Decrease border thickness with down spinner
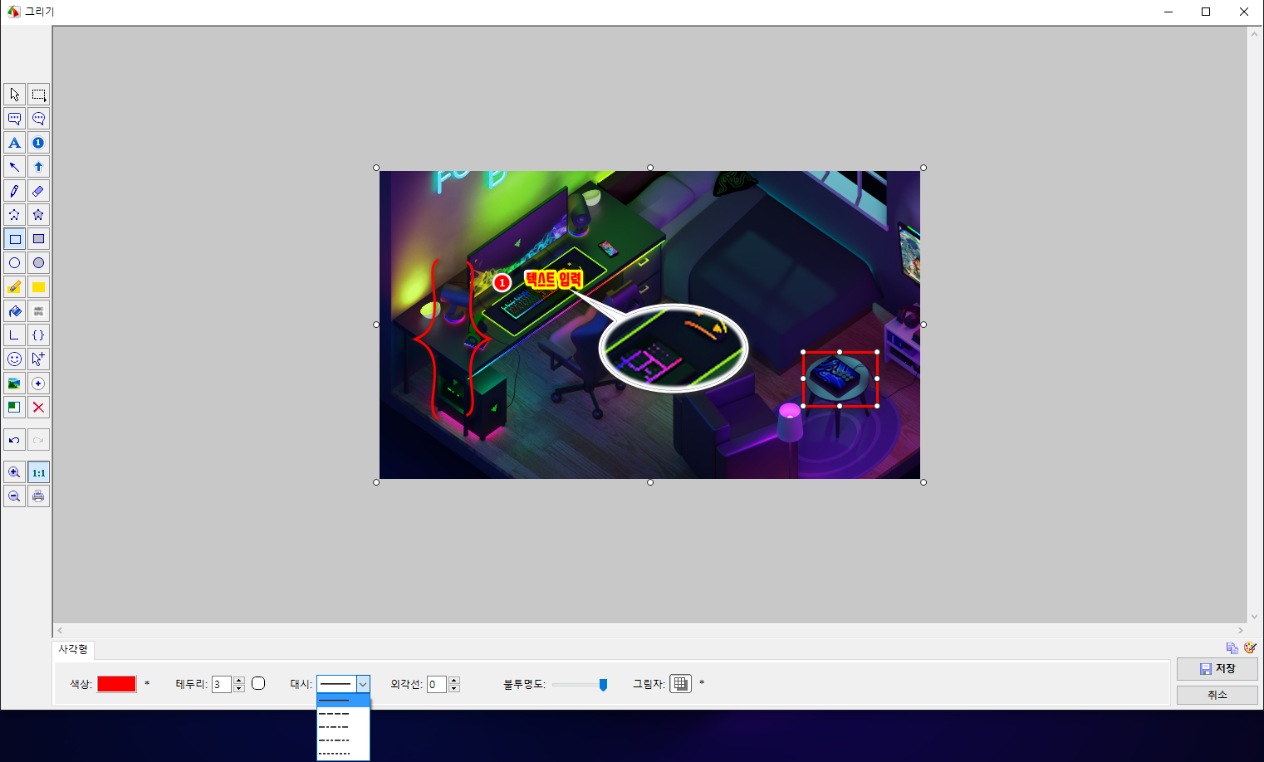Image resolution: width=1264 pixels, height=762 pixels. 239,688
